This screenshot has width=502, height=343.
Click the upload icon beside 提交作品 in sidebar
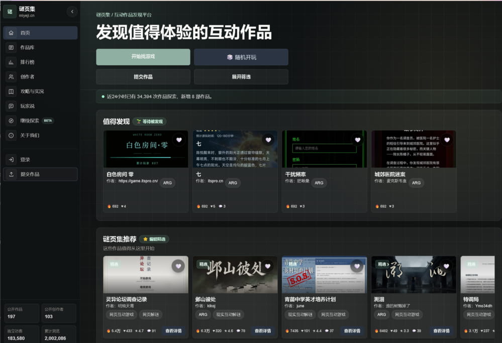(x=11, y=174)
